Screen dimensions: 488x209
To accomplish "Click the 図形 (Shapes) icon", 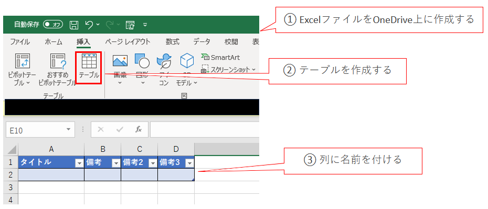I will (142, 60).
